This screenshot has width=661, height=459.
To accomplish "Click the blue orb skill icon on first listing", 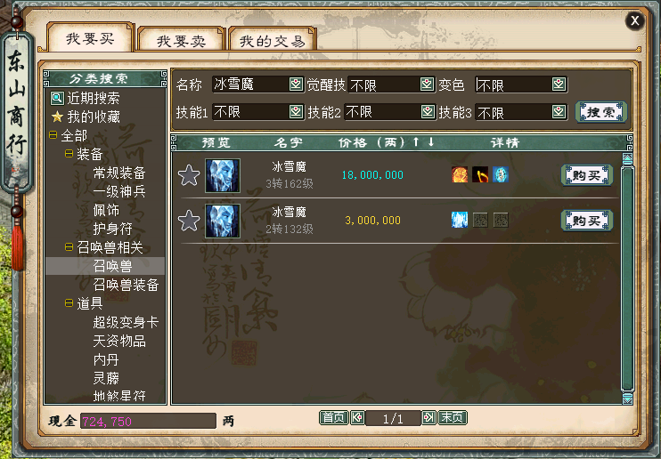I will (501, 174).
